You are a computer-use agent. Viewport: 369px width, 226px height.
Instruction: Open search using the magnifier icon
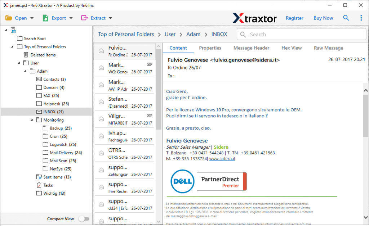[x=346, y=18]
